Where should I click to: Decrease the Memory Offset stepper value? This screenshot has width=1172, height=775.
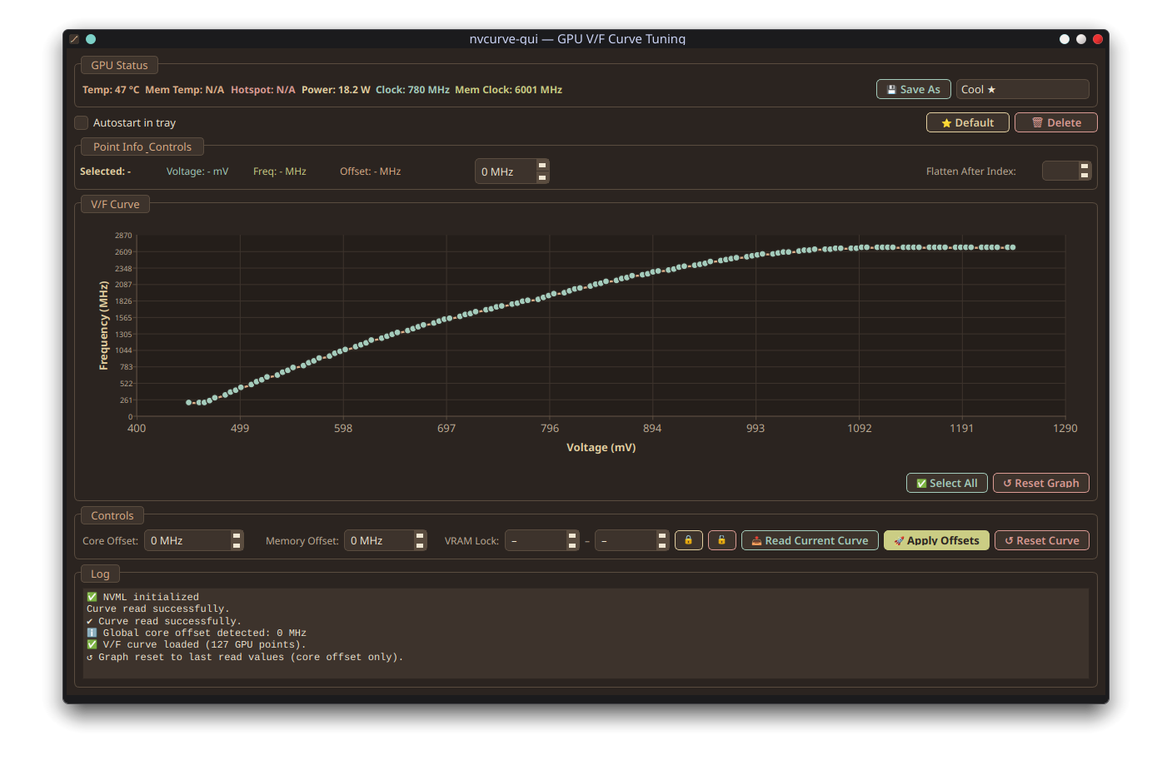[420, 545]
